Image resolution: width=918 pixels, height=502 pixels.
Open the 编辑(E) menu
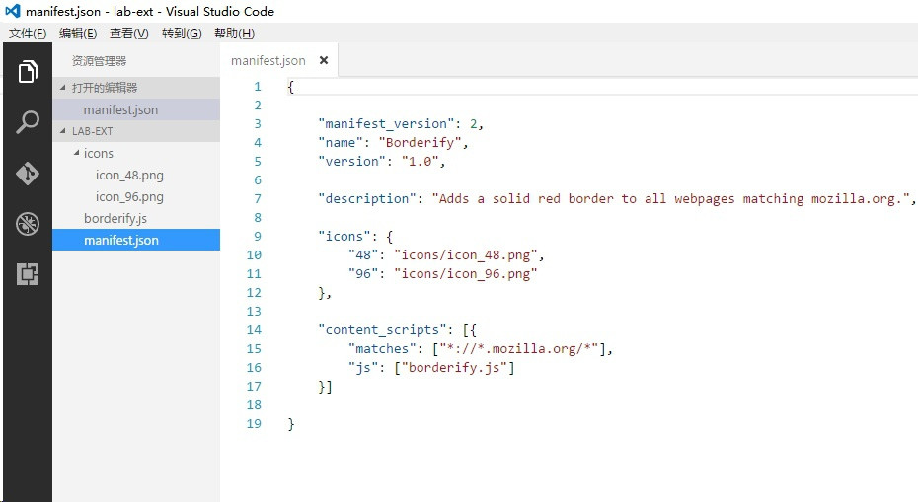(x=78, y=34)
